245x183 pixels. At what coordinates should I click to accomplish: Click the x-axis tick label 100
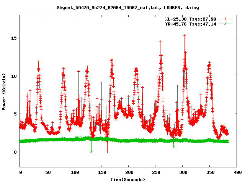tap(75, 172)
